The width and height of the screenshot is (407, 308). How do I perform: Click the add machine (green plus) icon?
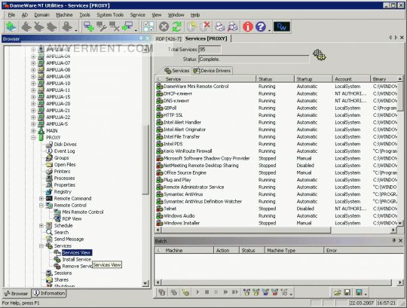pos(89,26)
